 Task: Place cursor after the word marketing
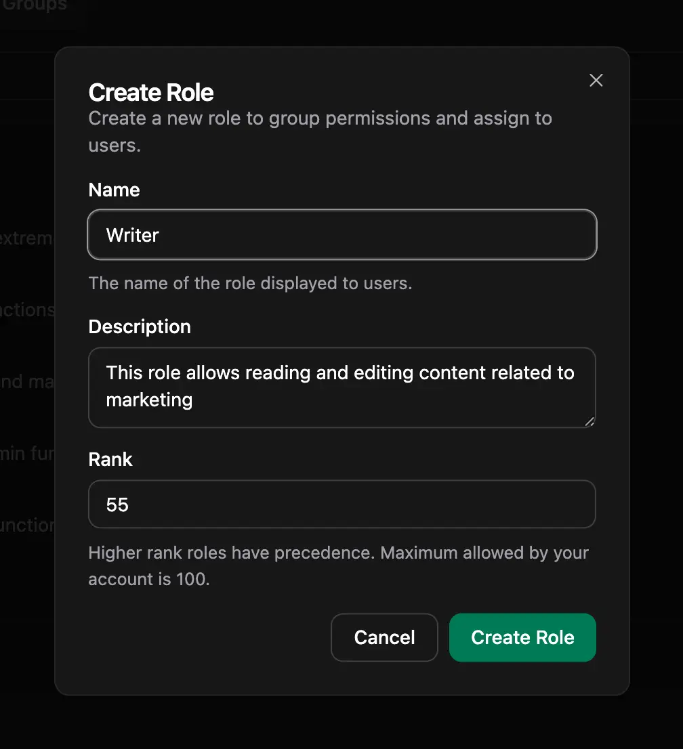click(194, 400)
